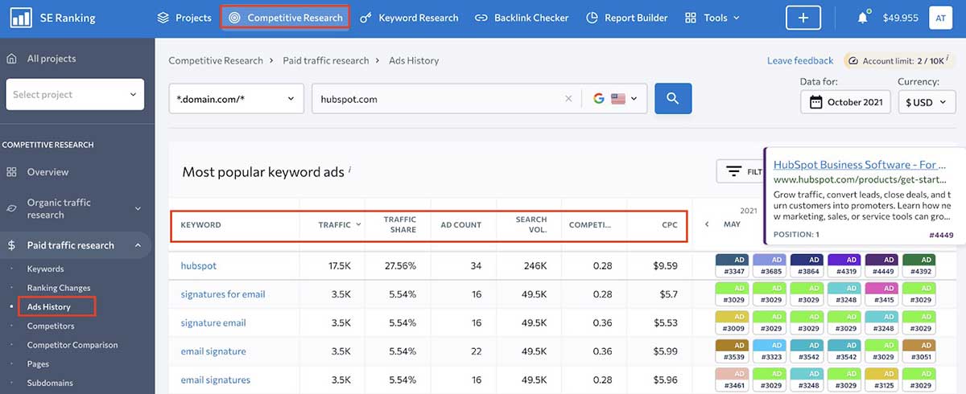Click the SE Ranking logo icon
The image size is (966, 394).
[x=21, y=17]
